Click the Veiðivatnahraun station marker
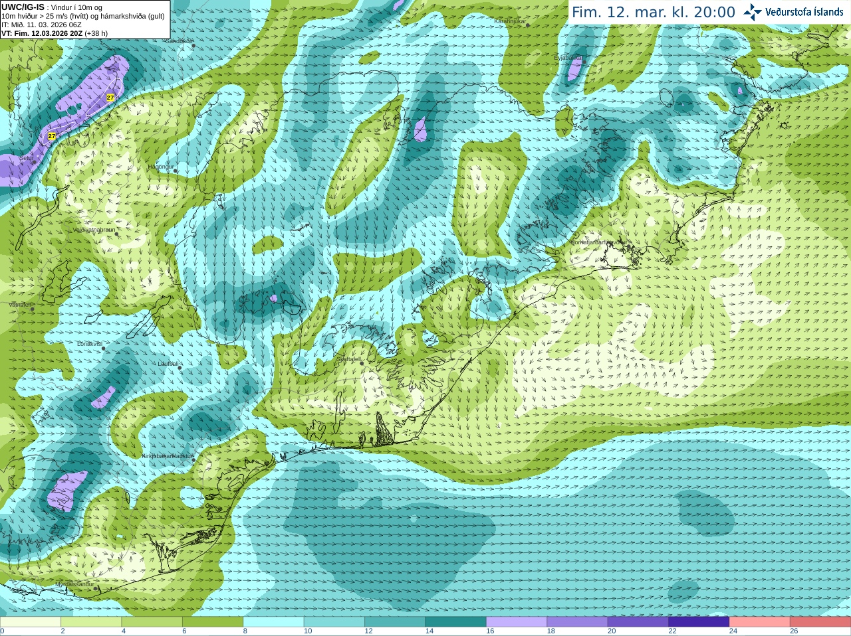 click(x=116, y=233)
